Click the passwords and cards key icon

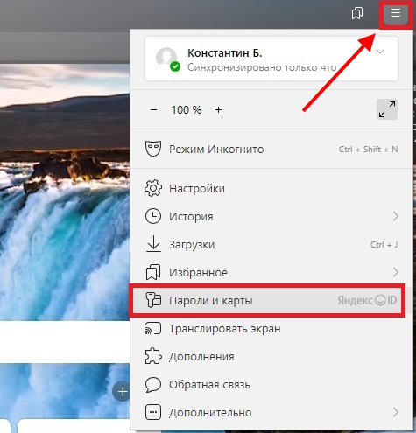153,300
